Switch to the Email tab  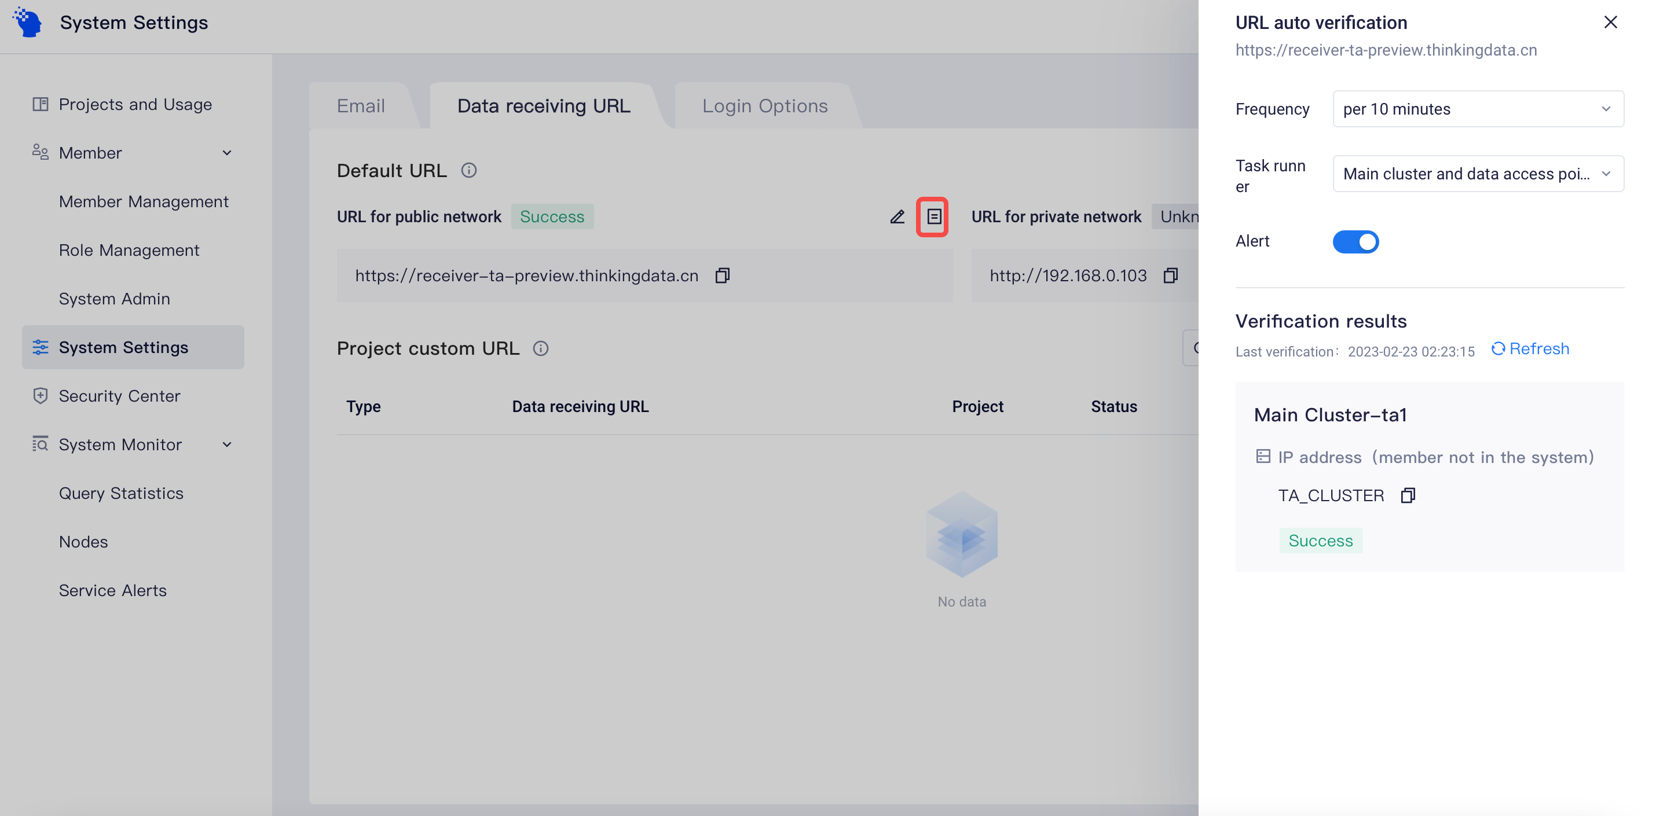tap(361, 106)
